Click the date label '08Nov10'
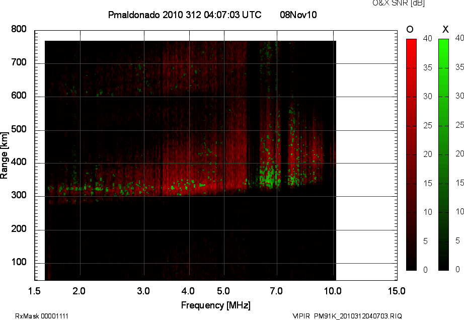 [298, 15]
